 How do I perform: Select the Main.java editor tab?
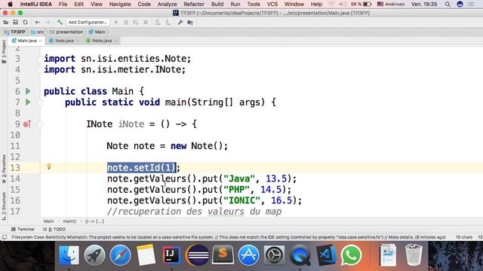(x=27, y=41)
